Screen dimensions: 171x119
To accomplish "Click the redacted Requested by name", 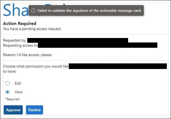I will (77, 40).
